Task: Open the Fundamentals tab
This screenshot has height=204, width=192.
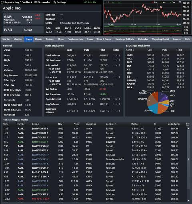Action: [75, 39]
